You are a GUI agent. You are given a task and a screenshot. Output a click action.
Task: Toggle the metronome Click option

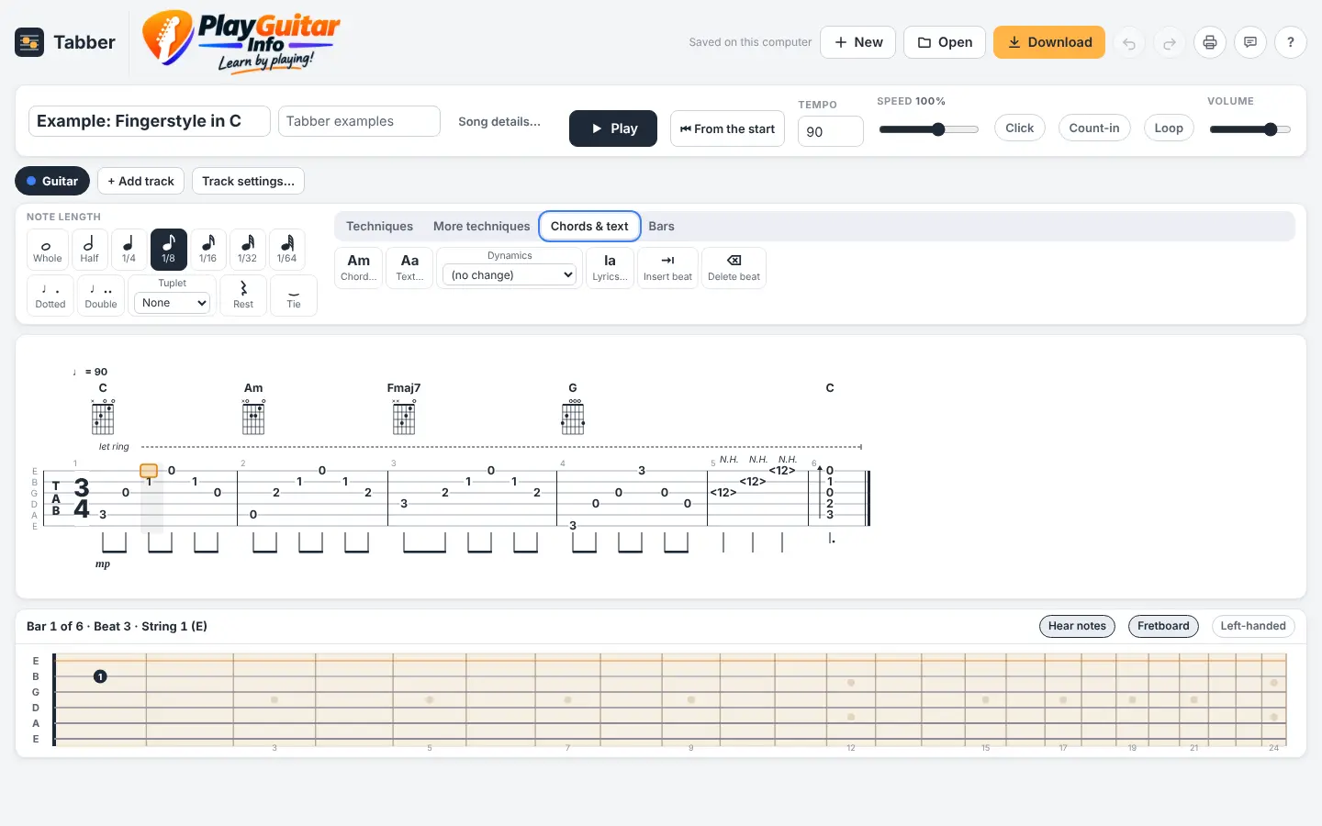point(1019,128)
